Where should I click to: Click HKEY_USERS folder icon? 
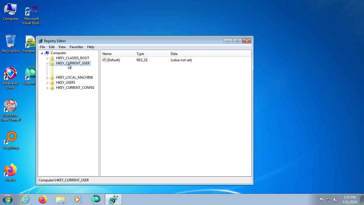tap(52, 83)
